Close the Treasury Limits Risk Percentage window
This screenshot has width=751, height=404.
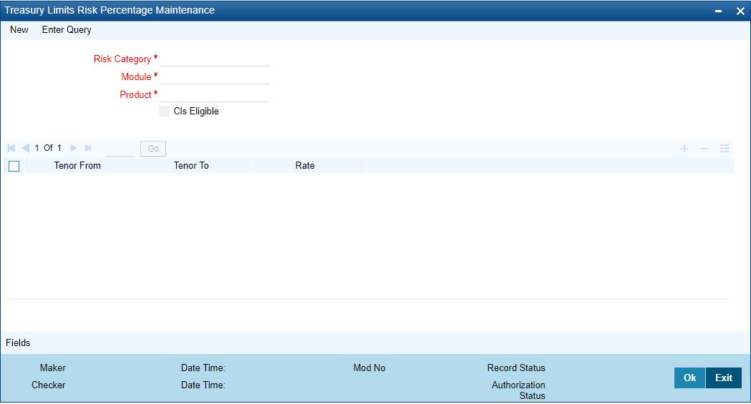point(740,11)
